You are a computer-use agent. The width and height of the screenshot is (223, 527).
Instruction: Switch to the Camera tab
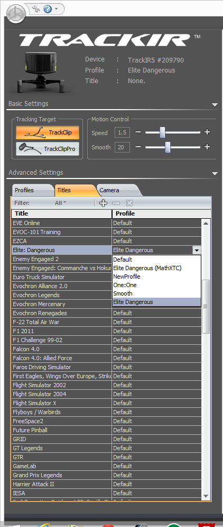pyautogui.click(x=119, y=190)
